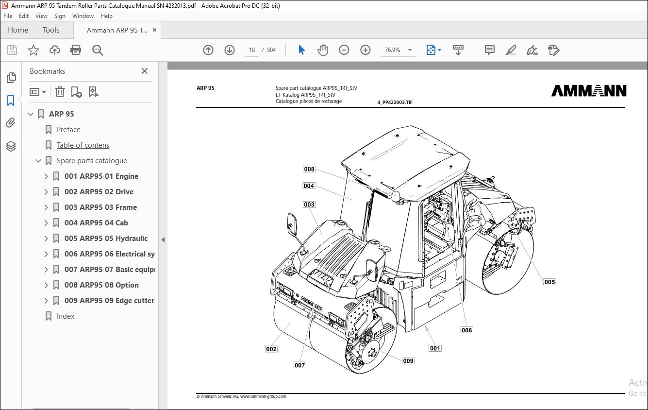Upload the file to cloud storage
Image resolution: width=648 pixels, height=410 pixels.
tap(55, 50)
